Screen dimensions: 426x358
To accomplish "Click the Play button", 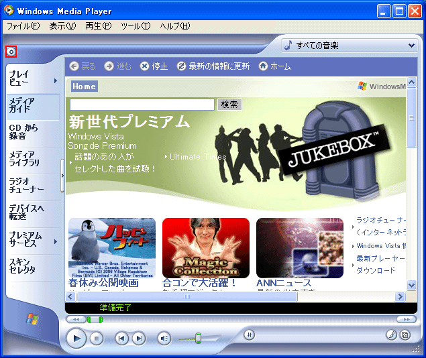I will pos(76,338).
